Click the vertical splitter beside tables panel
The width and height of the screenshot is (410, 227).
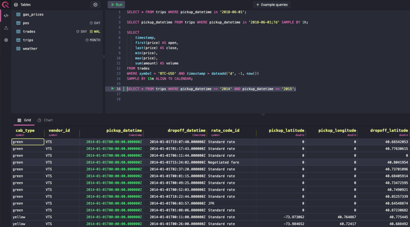tap(104, 56)
